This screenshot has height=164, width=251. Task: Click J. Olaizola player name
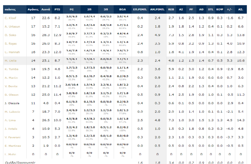click(12, 103)
